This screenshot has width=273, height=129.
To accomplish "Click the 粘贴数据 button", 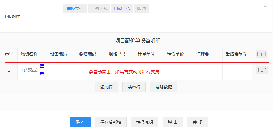I will coord(163,87).
